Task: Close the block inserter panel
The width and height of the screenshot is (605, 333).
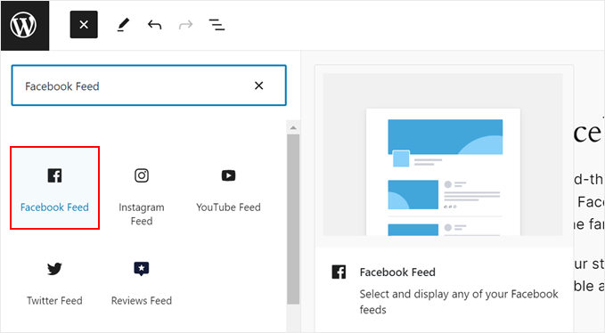Action: coord(84,25)
